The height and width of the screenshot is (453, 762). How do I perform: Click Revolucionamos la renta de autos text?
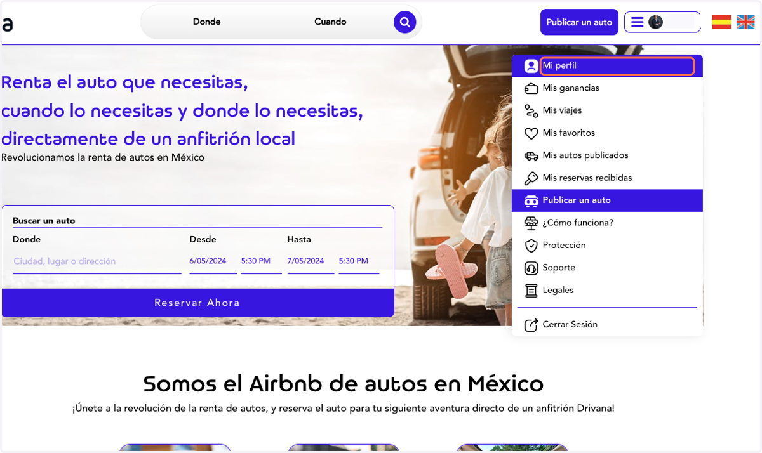coord(103,157)
